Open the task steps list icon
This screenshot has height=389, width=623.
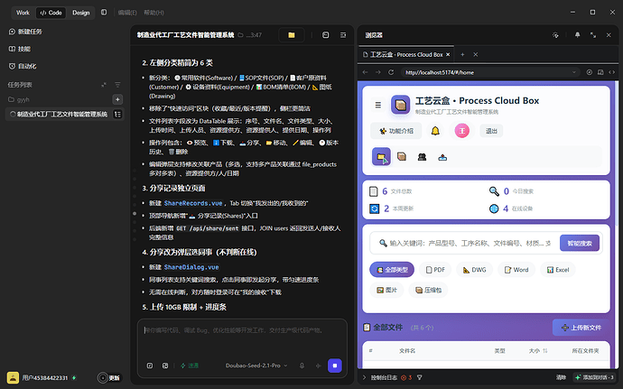[117, 114]
